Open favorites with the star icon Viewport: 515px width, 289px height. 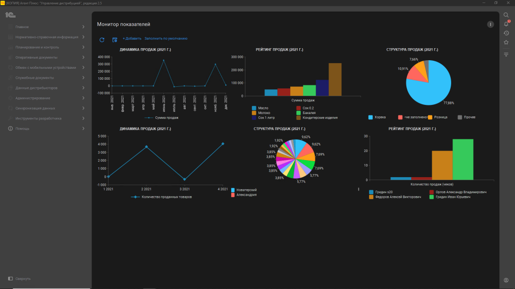click(506, 42)
